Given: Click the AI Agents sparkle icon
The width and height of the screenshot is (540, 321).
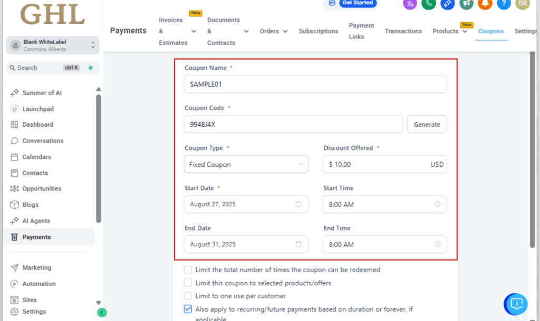Looking at the screenshot, I should click(x=14, y=221).
